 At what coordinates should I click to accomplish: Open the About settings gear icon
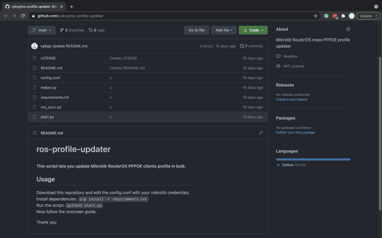pos(348,29)
